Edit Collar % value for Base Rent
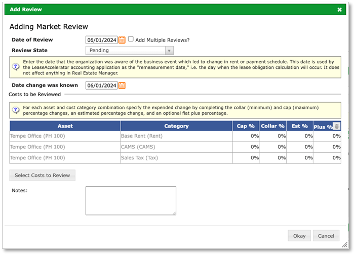The height and width of the screenshot is (255, 355). click(272, 136)
